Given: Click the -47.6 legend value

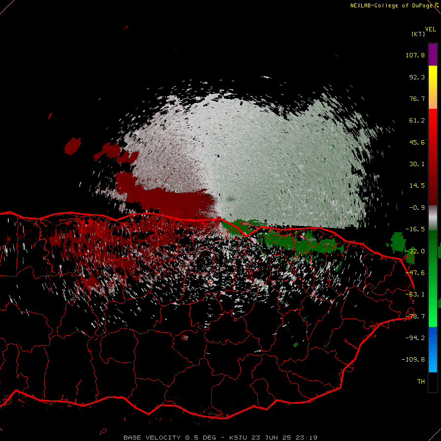Looking at the screenshot, I should (x=415, y=273).
